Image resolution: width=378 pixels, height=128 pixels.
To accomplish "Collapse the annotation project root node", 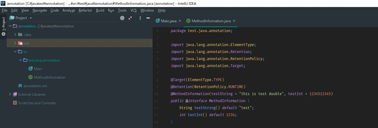I will click(10, 26).
